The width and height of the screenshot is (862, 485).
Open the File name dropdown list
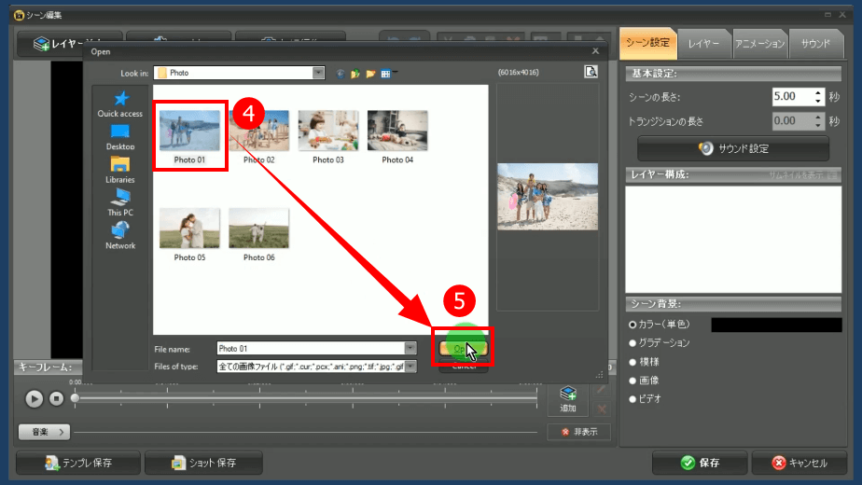(x=410, y=348)
